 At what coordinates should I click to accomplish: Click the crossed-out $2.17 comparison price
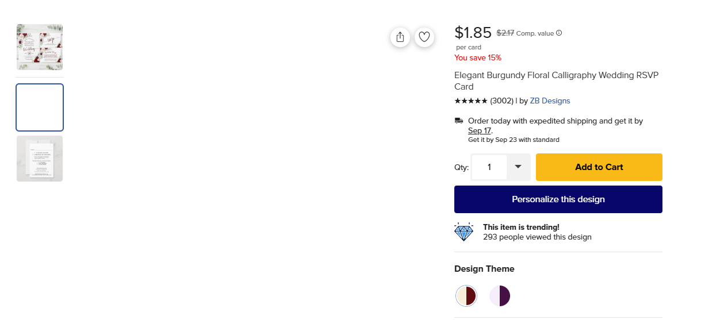505,33
